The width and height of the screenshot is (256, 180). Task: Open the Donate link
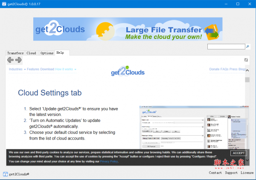214,69
